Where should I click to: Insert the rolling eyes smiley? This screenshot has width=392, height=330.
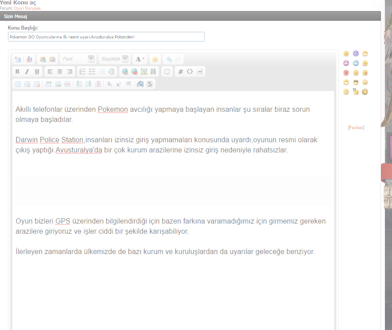pyautogui.click(x=365, y=82)
